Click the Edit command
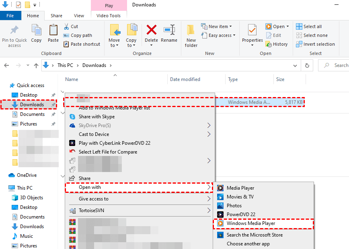This screenshot has height=249, width=349. click(273, 35)
